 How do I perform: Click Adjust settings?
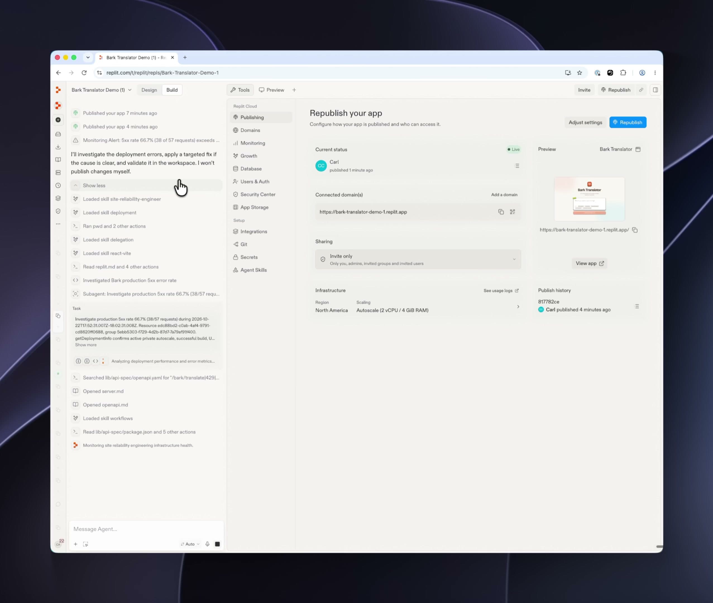point(585,122)
